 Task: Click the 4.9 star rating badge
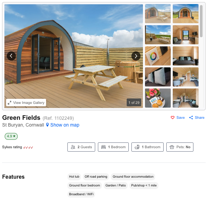[x=11, y=136]
